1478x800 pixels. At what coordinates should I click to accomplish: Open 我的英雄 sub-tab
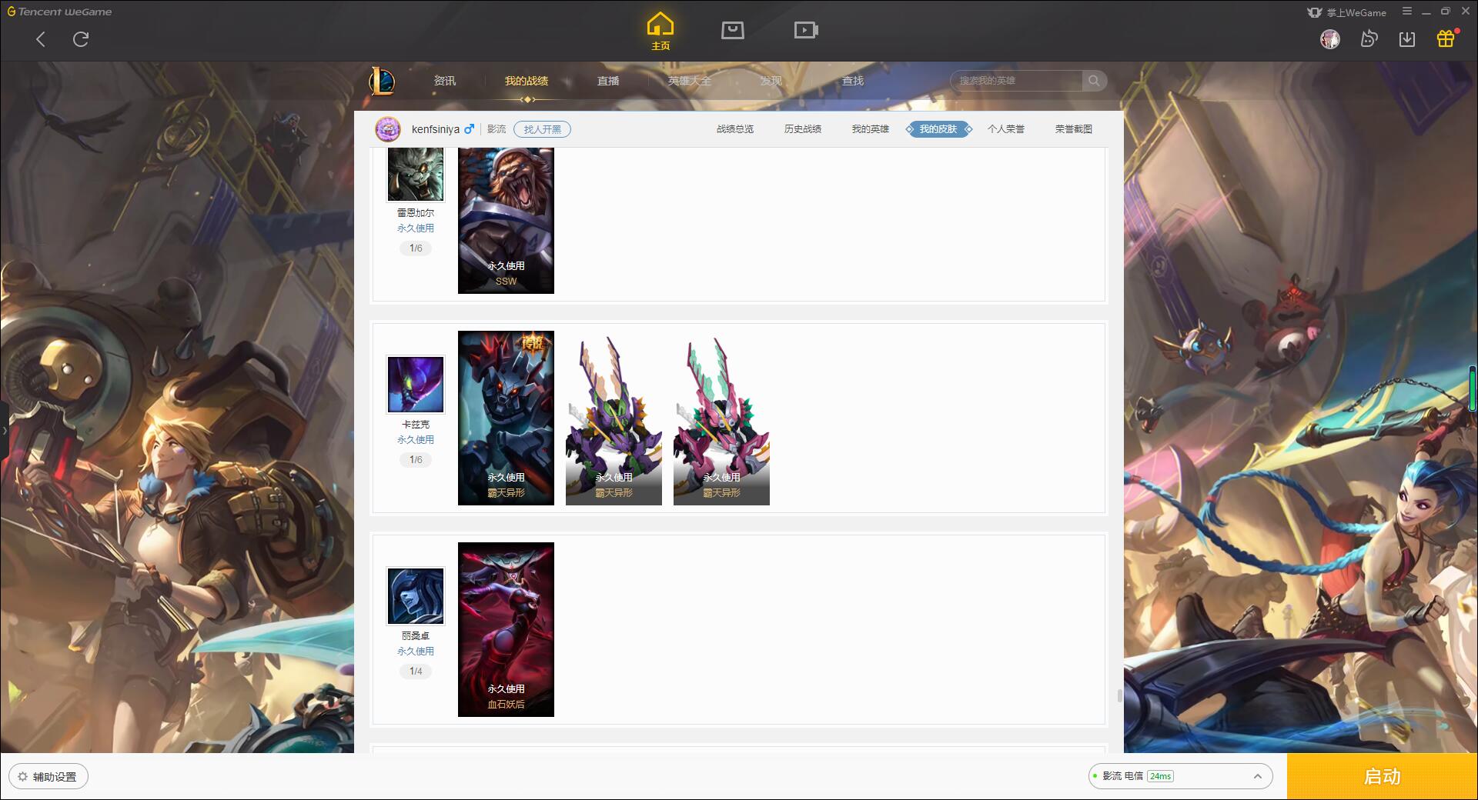(x=871, y=129)
